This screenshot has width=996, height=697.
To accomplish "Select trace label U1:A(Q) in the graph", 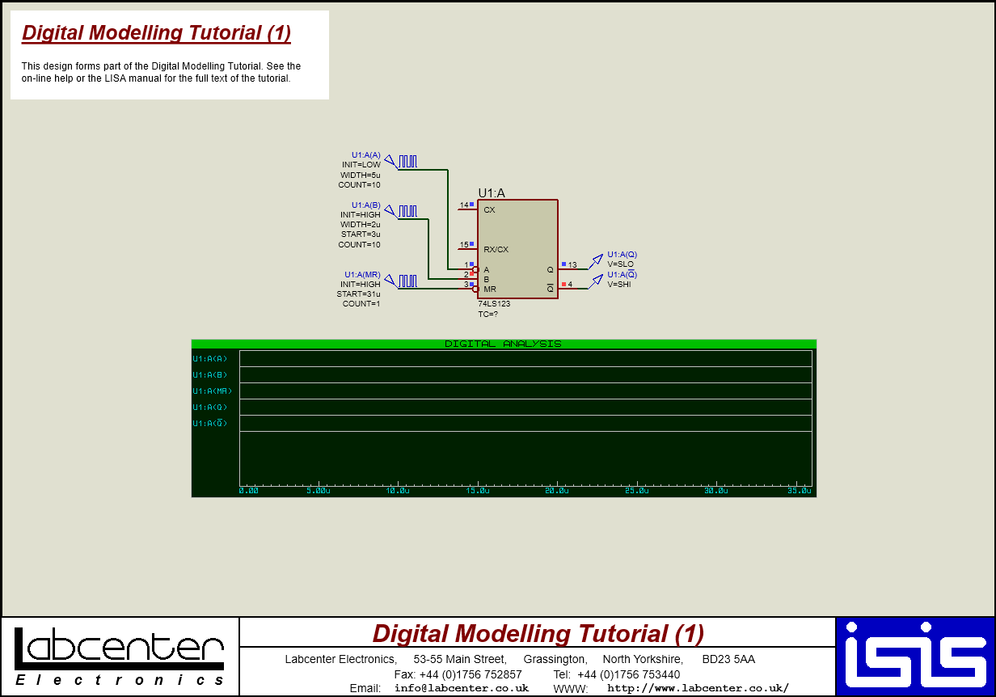I will pyautogui.click(x=210, y=408).
